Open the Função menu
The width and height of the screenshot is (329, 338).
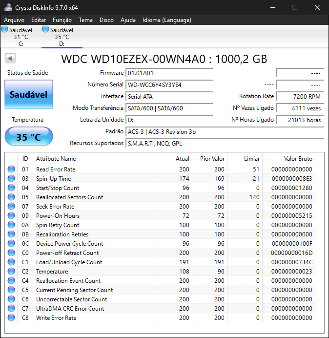point(62,20)
